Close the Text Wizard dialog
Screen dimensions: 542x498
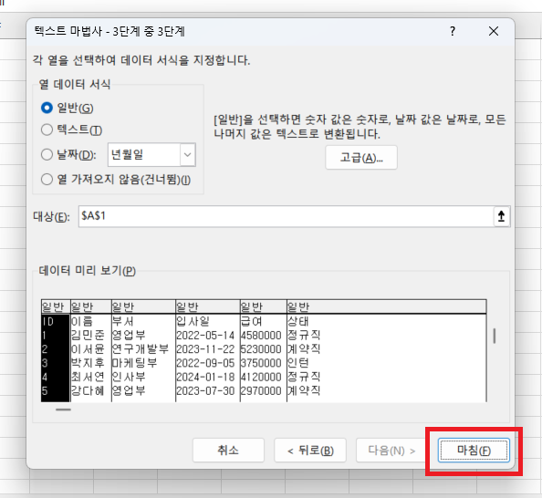click(x=494, y=31)
